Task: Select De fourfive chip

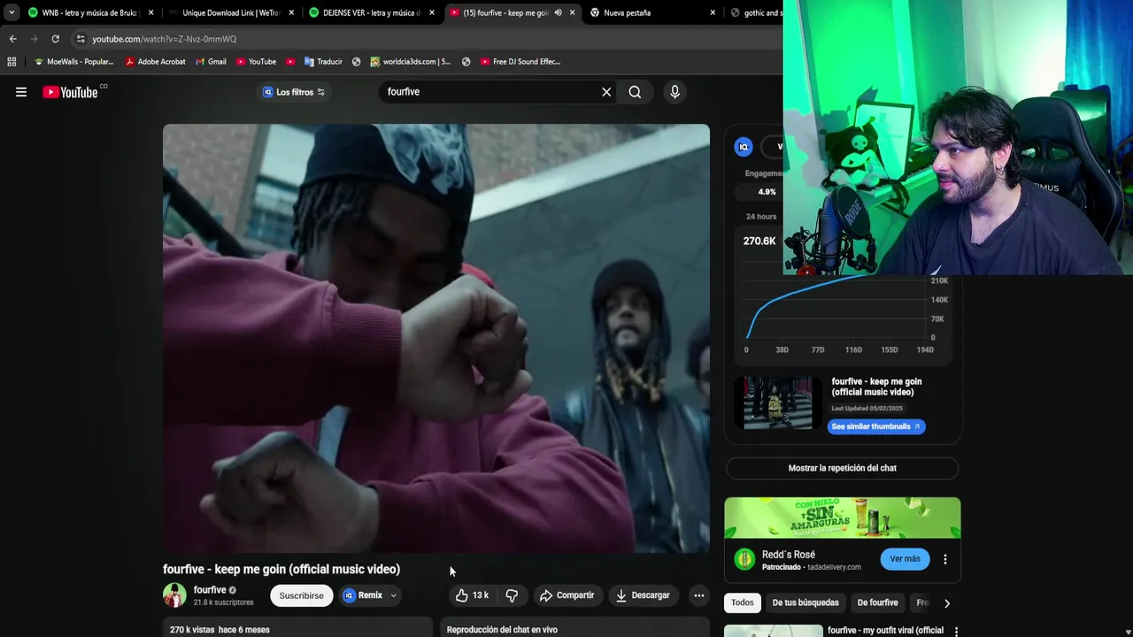Action: (877, 602)
